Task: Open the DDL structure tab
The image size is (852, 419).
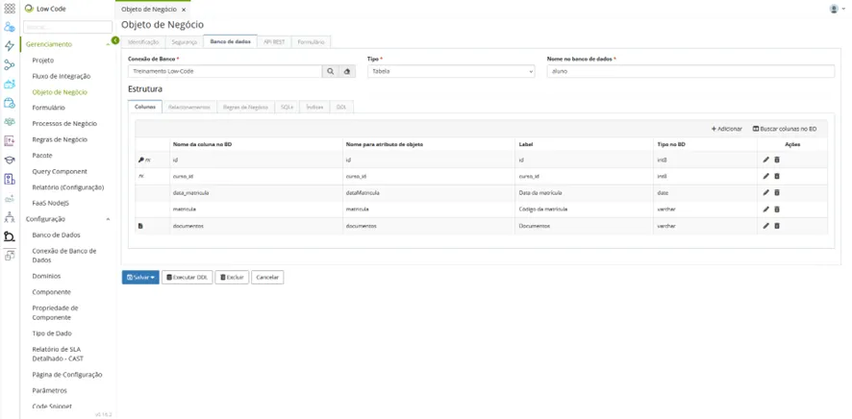Action: coord(341,107)
